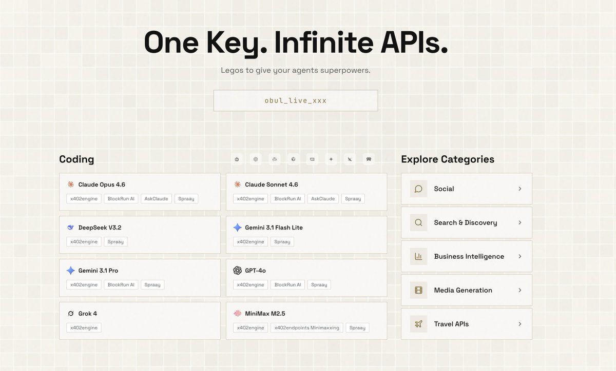The height and width of the screenshot is (371, 616).
Task: Click the Claude Sonnet 4.6 starburst logo
Action: tap(237, 184)
